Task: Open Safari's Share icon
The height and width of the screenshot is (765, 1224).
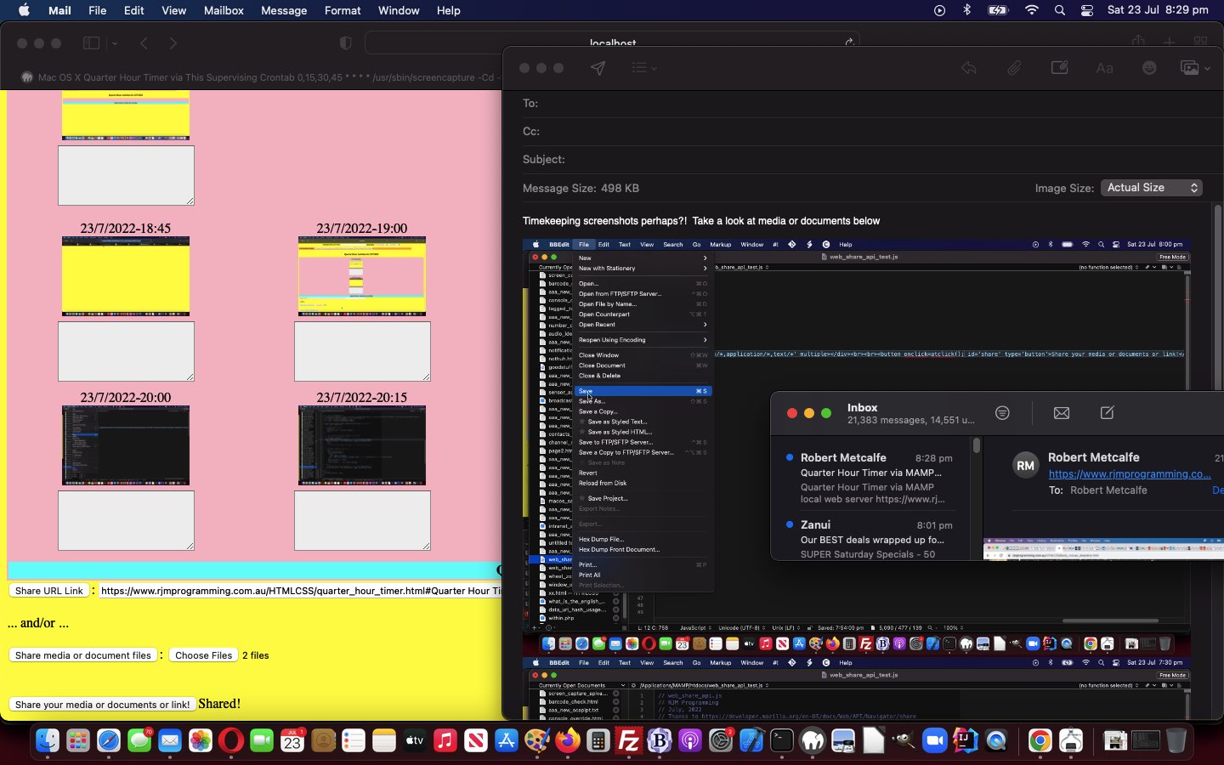Action: click(x=1138, y=42)
